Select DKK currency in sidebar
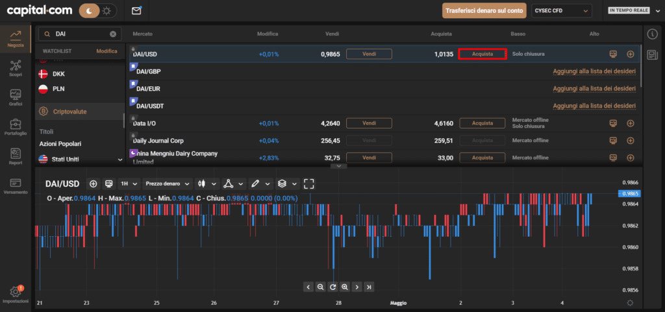Screen dimensions: 665x312 click(x=58, y=74)
